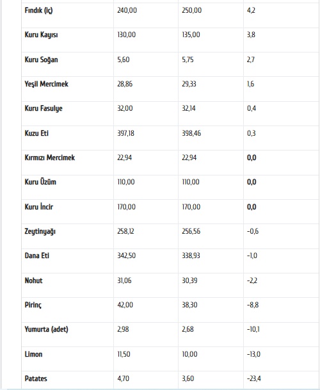
Task: Click the Patates row label
Action: pos(36,378)
